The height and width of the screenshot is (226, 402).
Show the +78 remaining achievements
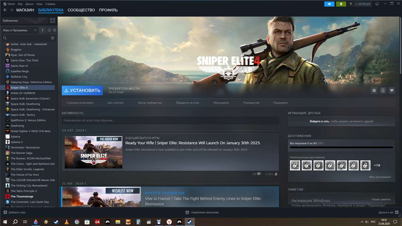coord(377,165)
